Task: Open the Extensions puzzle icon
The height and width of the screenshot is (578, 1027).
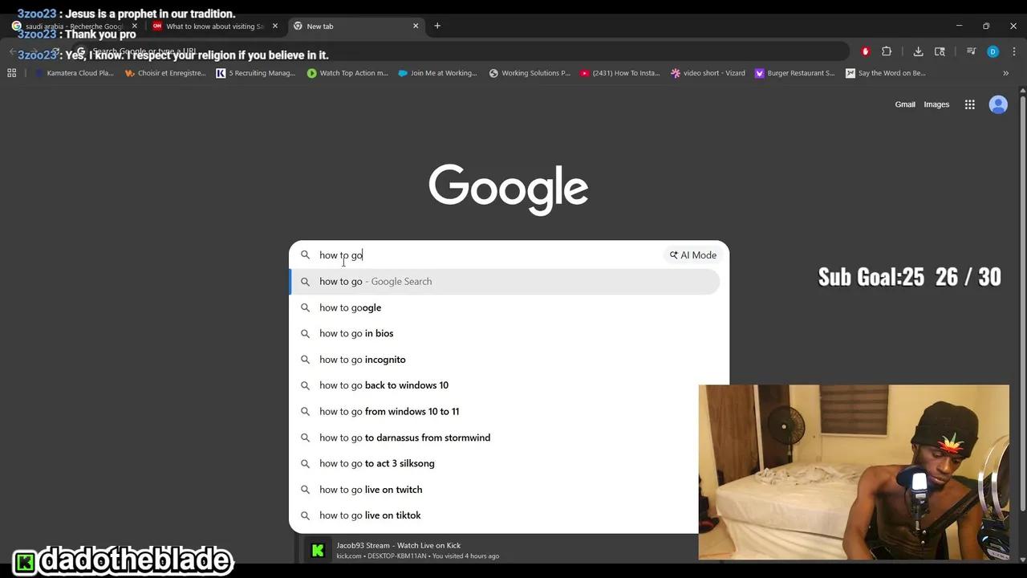Action: click(887, 51)
